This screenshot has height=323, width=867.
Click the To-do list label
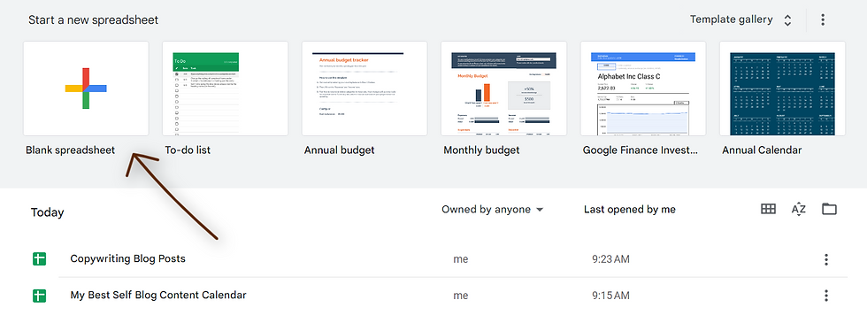(x=188, y=150)
